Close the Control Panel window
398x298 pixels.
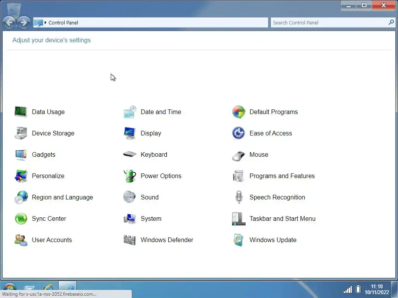tap(384, 5)
